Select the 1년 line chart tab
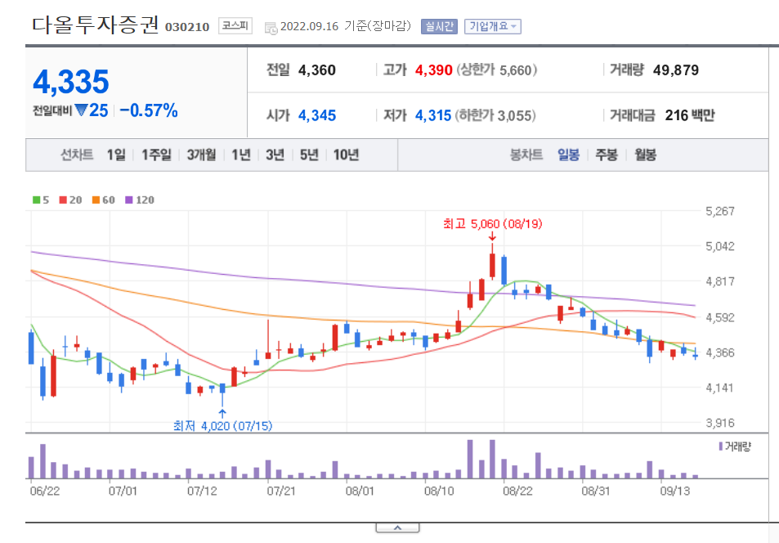The height and width of the screenshot is (543, 779). pyautogui.click(x=241, y=155)
